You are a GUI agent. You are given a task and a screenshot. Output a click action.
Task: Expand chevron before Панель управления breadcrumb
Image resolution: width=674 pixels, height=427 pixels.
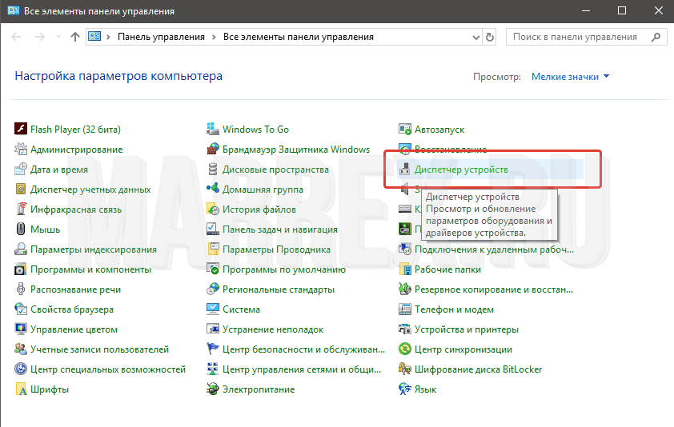point(108,37)
